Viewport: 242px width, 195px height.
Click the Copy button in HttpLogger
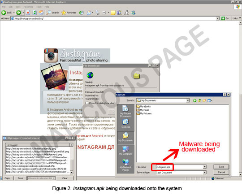pos(7,178)
